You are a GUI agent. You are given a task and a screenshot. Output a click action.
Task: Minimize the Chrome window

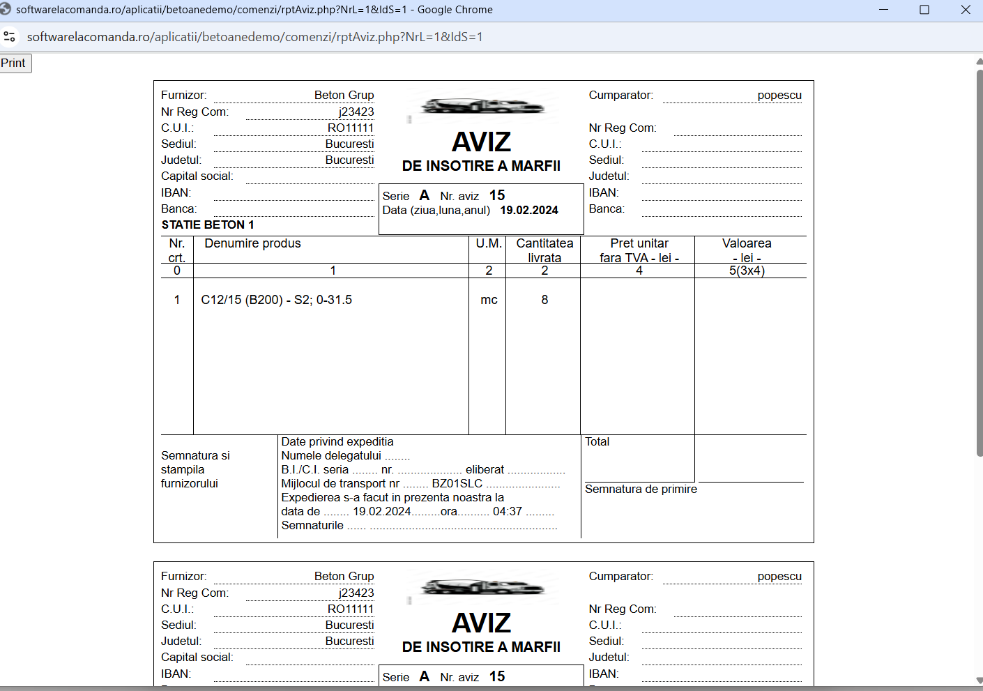tap(883, 10)
